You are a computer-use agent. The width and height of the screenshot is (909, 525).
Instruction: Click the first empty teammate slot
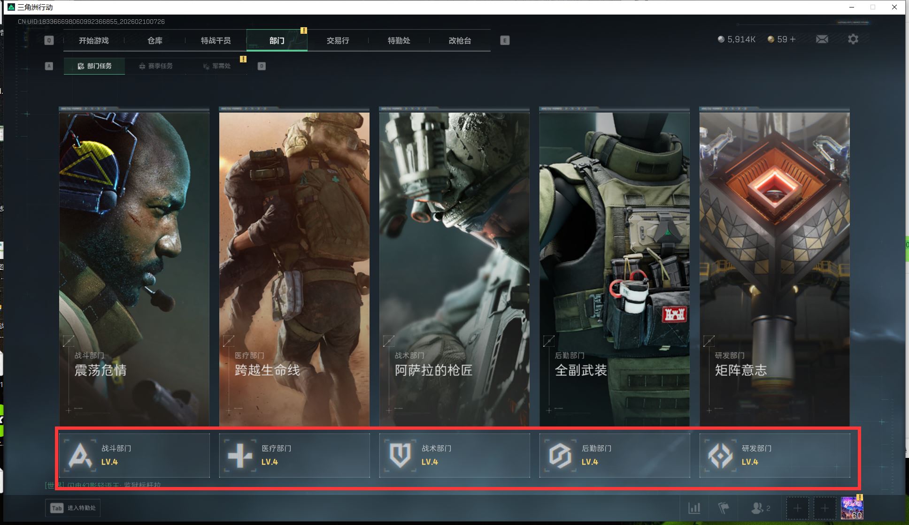tap(797, 508)
